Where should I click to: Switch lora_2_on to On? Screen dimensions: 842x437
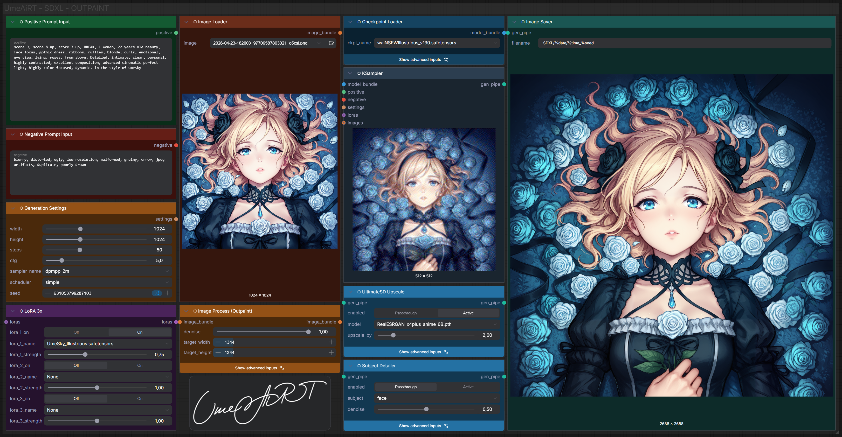(140, 365)
